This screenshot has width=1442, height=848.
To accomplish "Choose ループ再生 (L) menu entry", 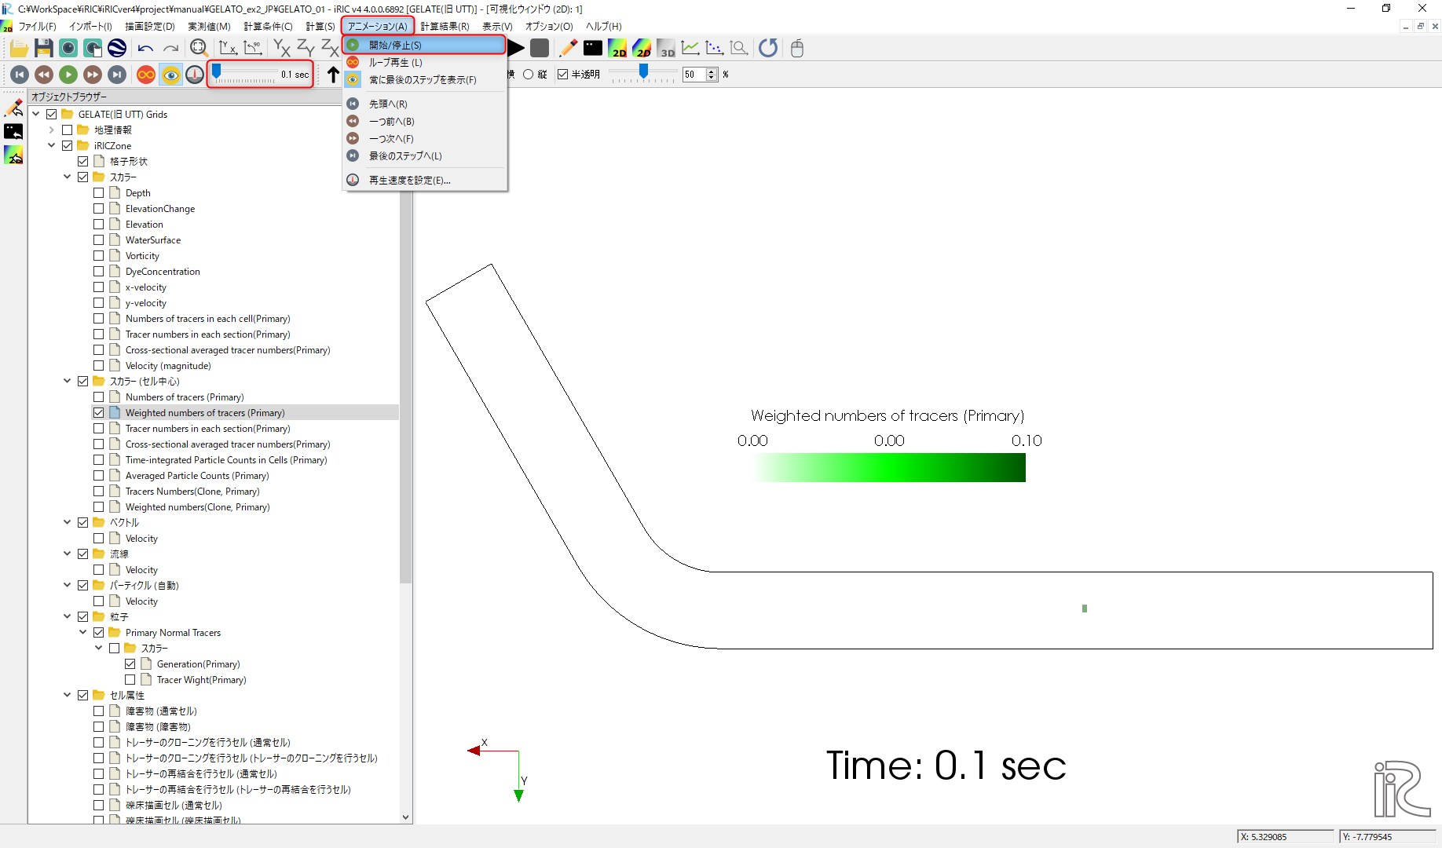I will (x=424, y=62).
